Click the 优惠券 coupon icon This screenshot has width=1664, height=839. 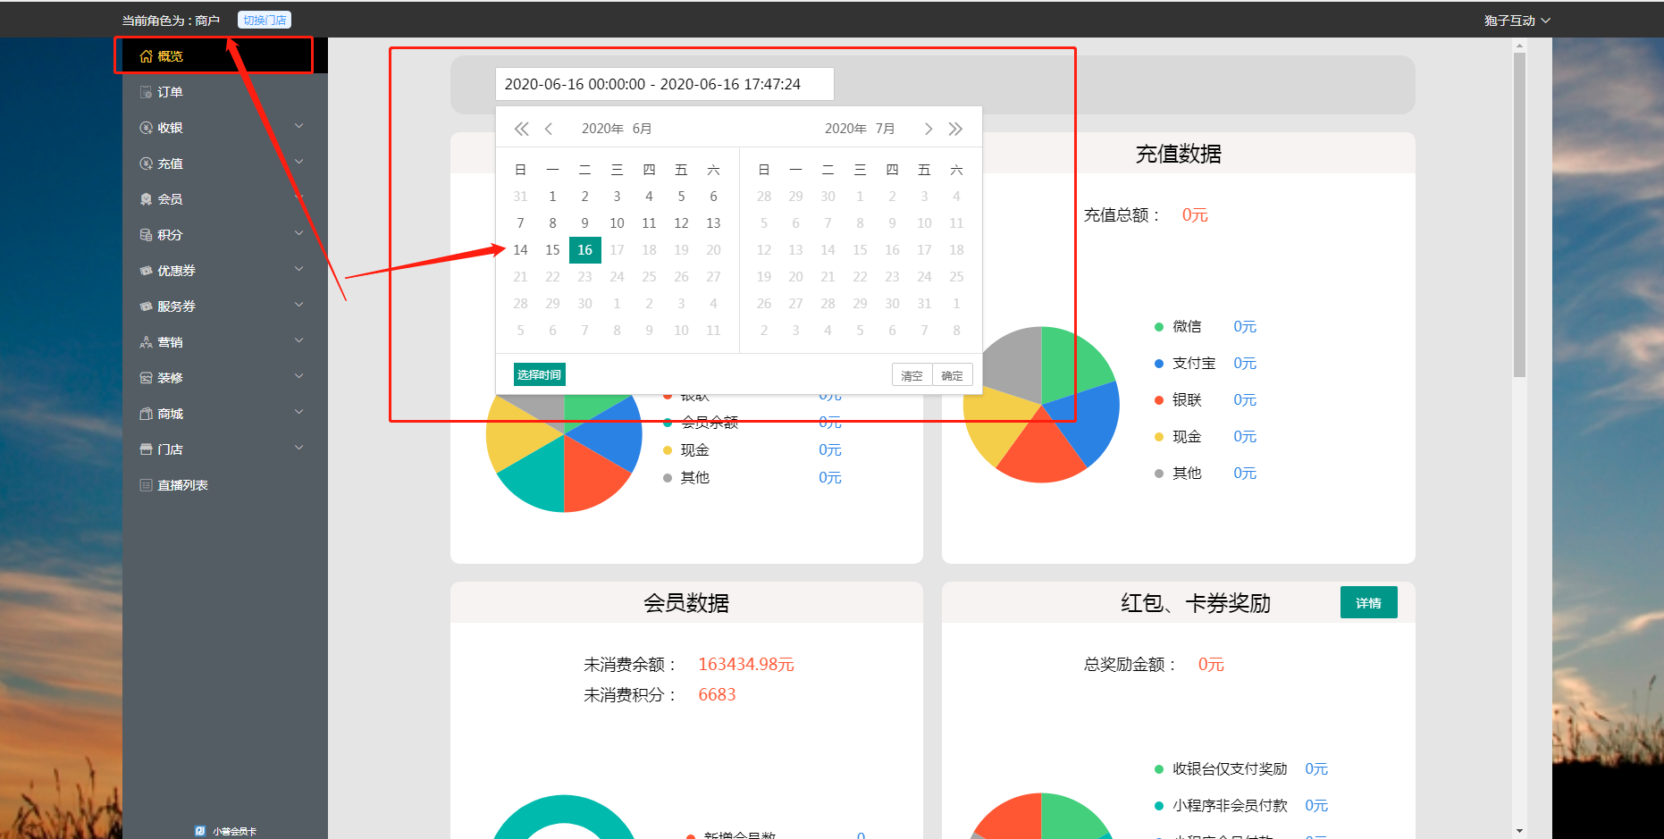(147, 271)
